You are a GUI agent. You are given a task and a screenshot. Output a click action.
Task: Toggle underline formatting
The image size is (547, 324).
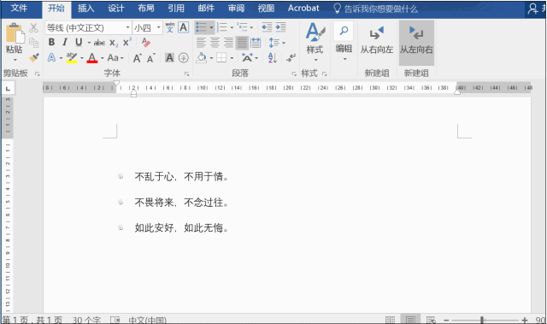point(79,42)
